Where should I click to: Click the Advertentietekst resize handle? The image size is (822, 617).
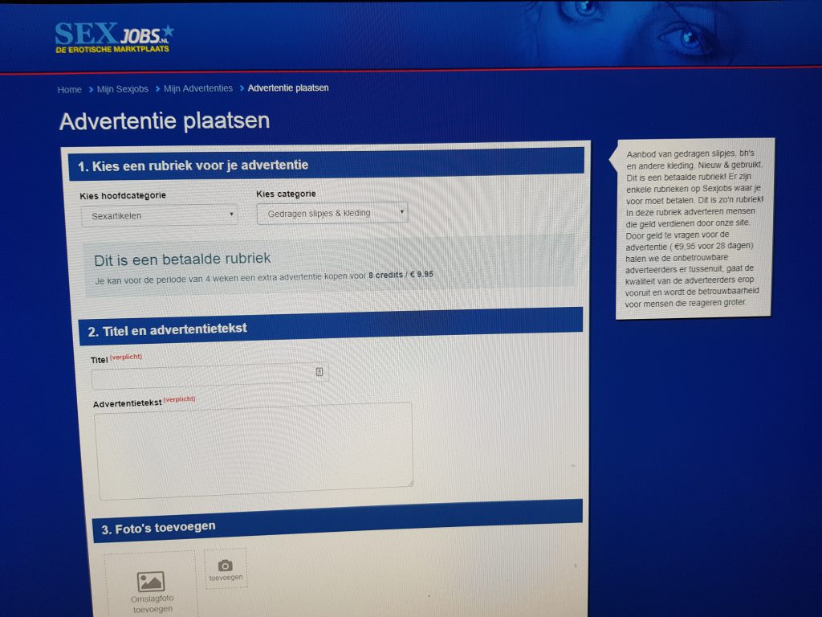point(410,483)
